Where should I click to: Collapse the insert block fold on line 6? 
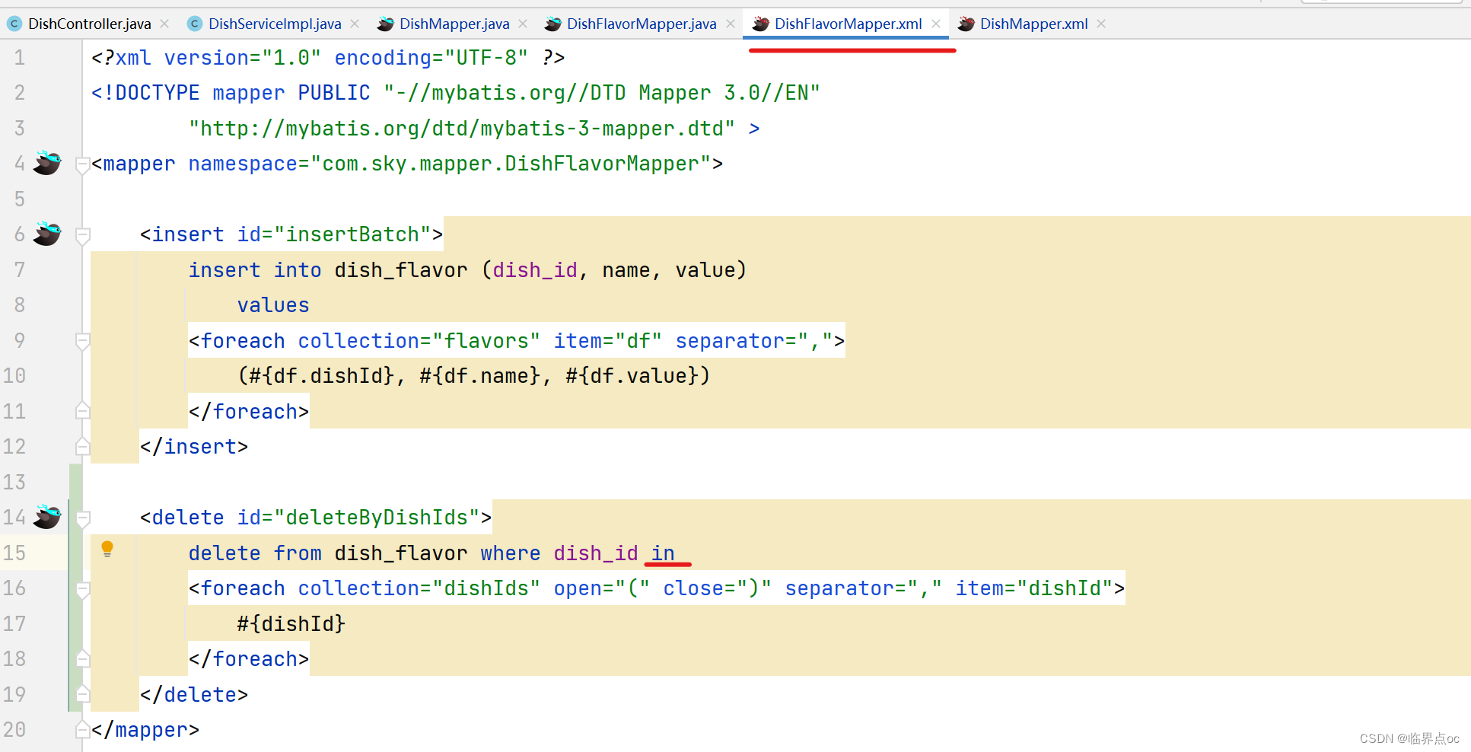point(83,235)
